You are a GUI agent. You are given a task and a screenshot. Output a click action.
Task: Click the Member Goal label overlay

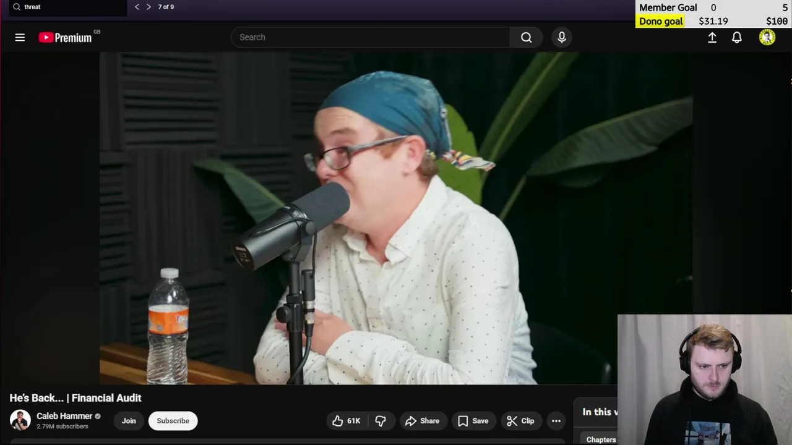pyautogui.click(x=668, y=7)
